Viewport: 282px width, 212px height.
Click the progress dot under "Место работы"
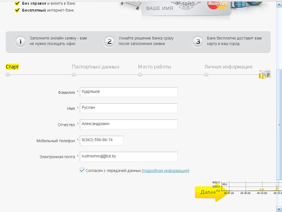pos(140,75)
